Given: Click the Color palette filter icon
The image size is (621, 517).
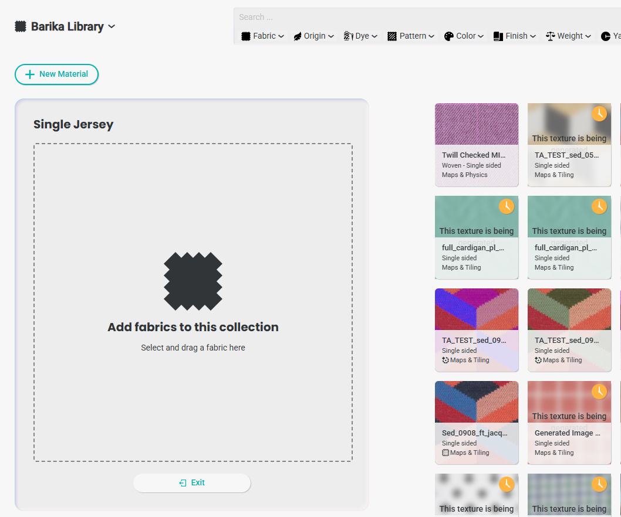Looking at the screenshot, I should click(x=449, y=36).
